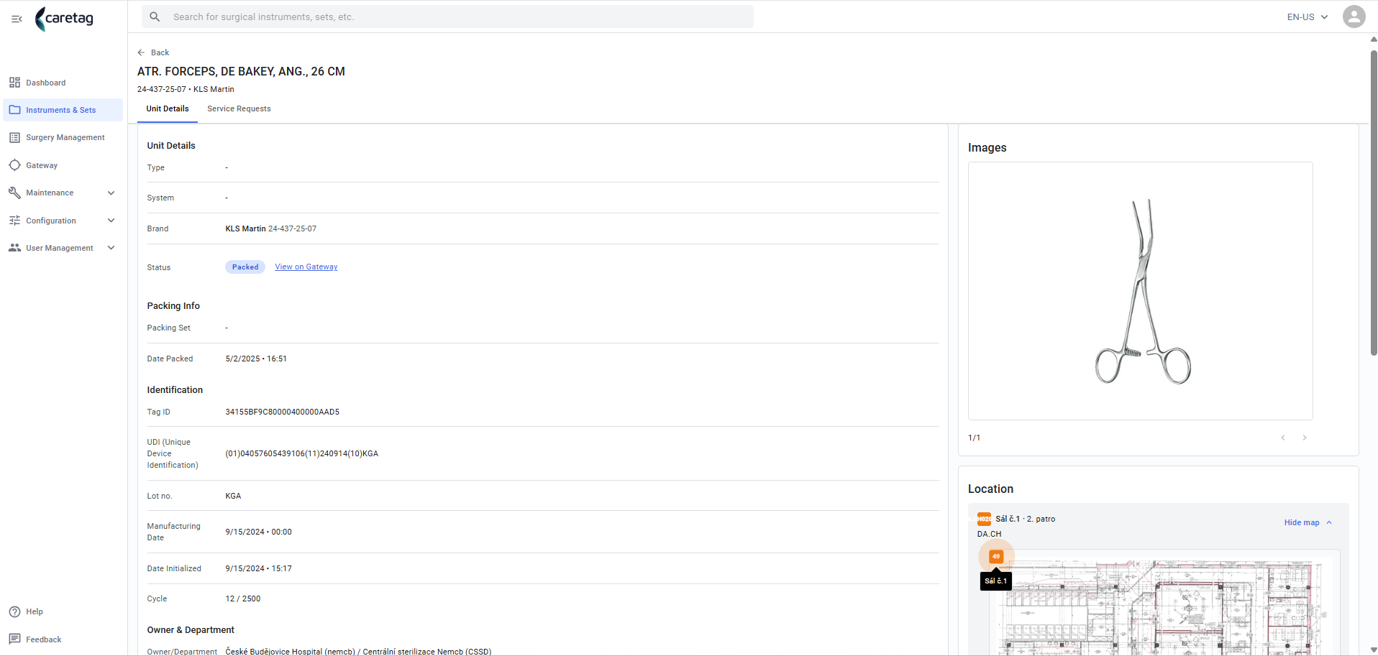Select Instruments & Sets in the sidebar
This screenshot has width=1378, height=656.
pos(63,110)
